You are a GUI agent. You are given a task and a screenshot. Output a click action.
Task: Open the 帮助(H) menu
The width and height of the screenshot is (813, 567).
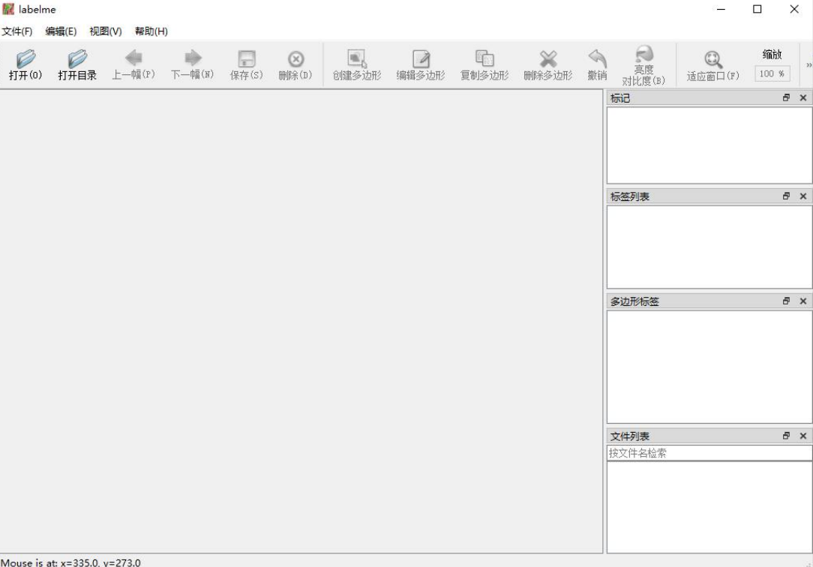[151, 31]
